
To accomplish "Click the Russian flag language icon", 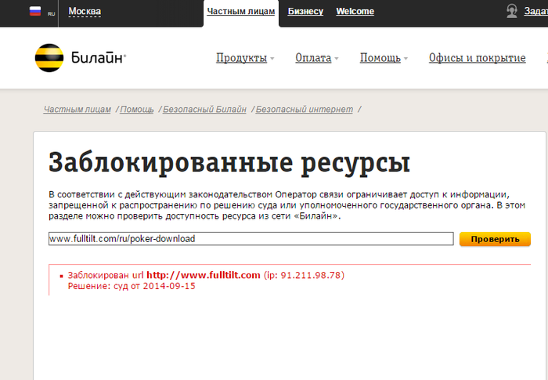I will click(x=35, y=11).
